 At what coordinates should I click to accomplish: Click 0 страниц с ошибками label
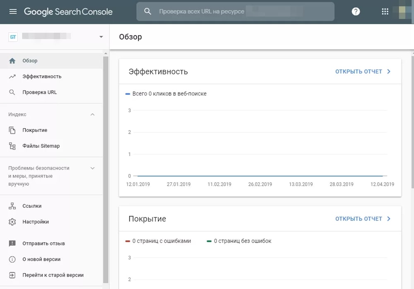[x=161, y=241]
